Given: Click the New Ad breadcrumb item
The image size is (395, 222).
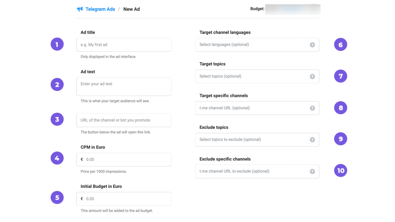Looking at the screenshot, I should (131, 9).
